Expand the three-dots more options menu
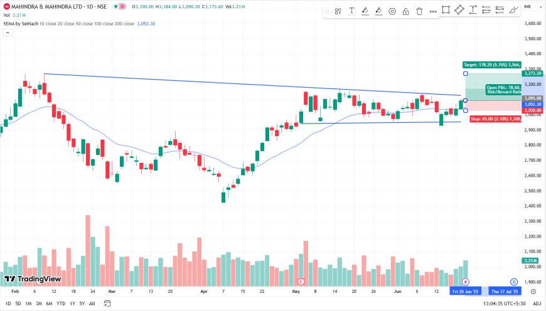Image resolution: width=546 pixels, height=311 pixels. (432, 11)
